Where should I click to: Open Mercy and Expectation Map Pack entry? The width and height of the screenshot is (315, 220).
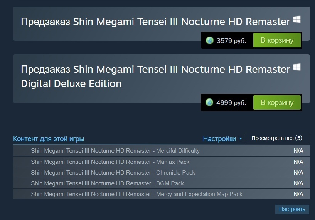136,194
